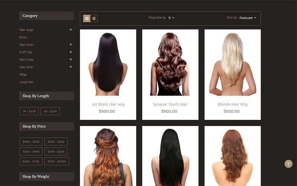Image resolution: width=297 pixels, height=186 pixels.
Task: Filter by price $700 - $1000
Action: (x=57, y=161)
